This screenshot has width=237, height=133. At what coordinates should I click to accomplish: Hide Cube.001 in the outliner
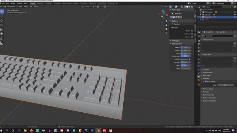point(235,17)
